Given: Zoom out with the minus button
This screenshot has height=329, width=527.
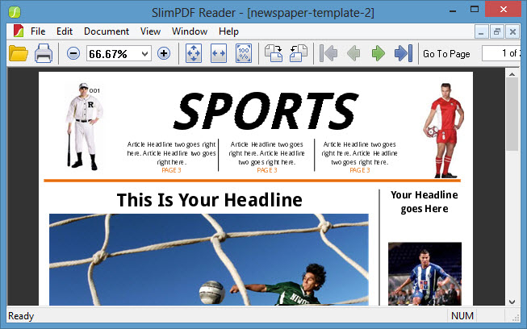Looking at the screenshot, I should coord(73,53).
